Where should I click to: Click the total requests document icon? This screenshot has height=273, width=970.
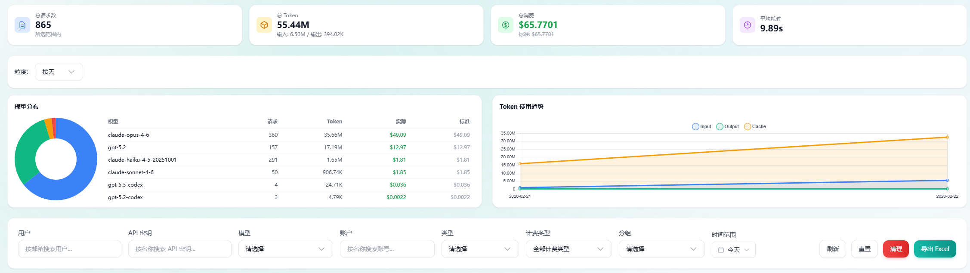pyautogui.click(x=22, y=25)
